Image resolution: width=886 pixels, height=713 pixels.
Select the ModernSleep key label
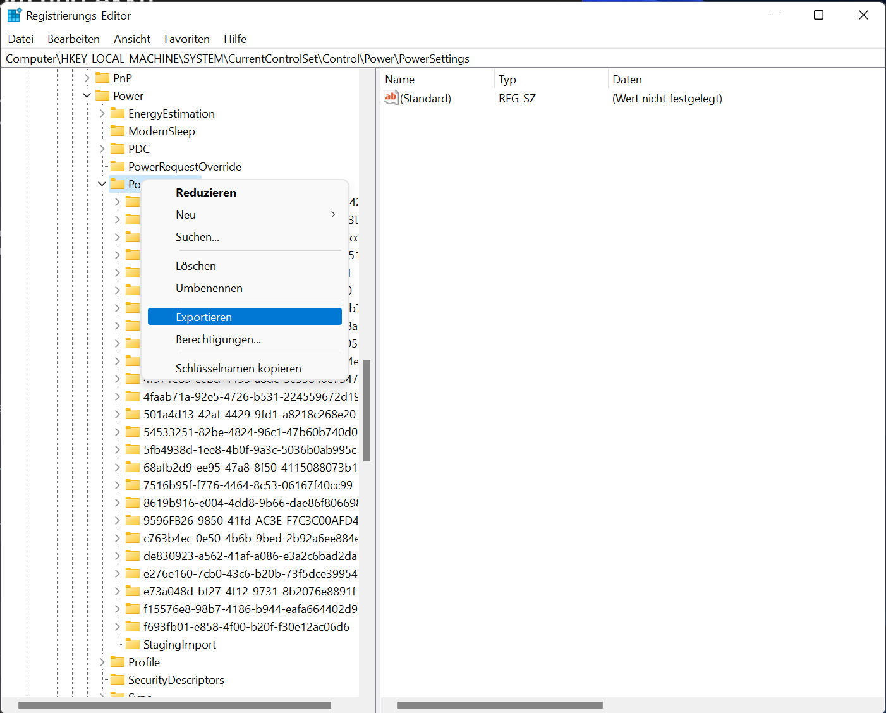[x=162, y=131]
